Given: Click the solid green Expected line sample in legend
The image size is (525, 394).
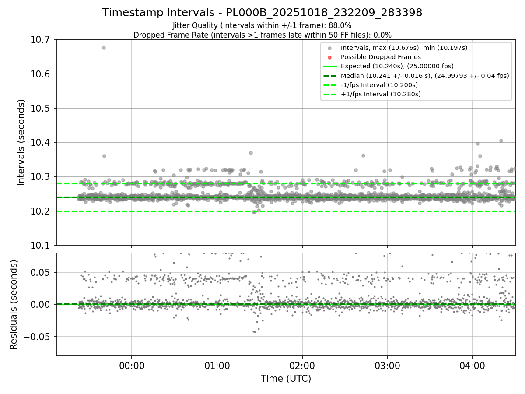Looking at the screenshot, I should [330, 67].
